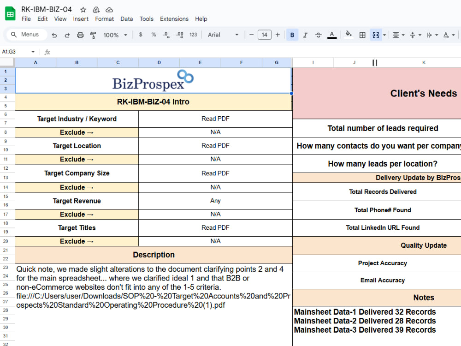
Task: Open the borders tool
Action: click(x=362, y=35)
